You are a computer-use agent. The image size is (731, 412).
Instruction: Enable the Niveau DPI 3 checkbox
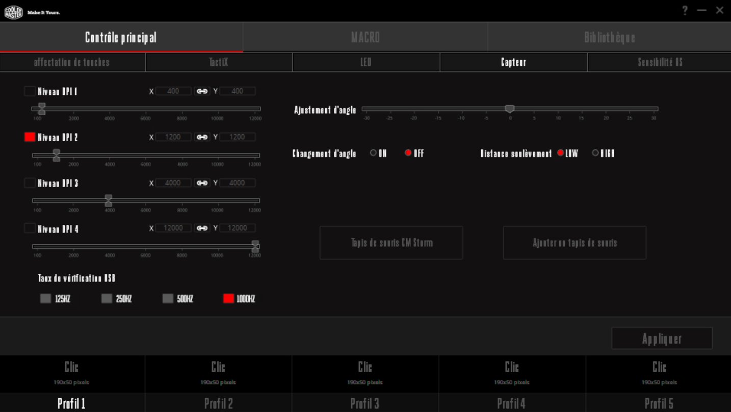coord(30,183)
